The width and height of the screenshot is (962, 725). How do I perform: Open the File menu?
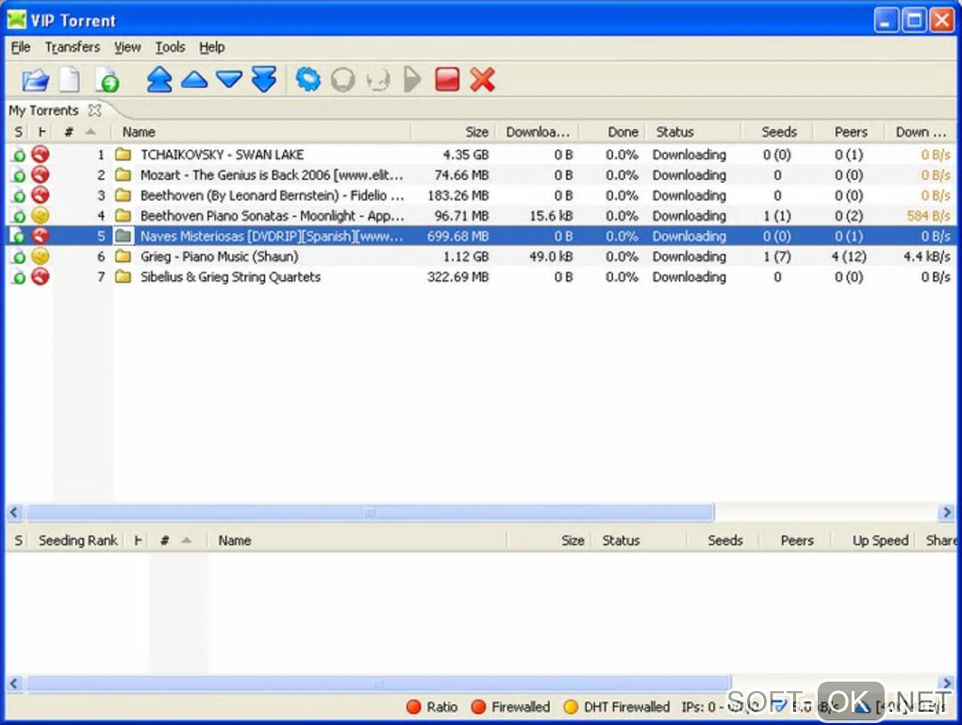point(20,47)
